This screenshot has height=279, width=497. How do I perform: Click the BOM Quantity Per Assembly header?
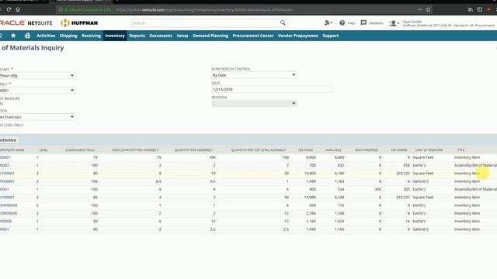click(135, 150)
